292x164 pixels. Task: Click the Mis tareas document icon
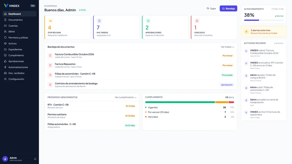coord(99,21)
